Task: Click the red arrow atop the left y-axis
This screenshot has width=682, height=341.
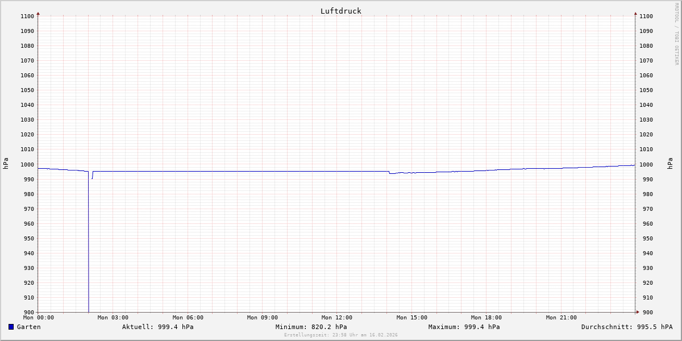Action: tap(38, 13)
